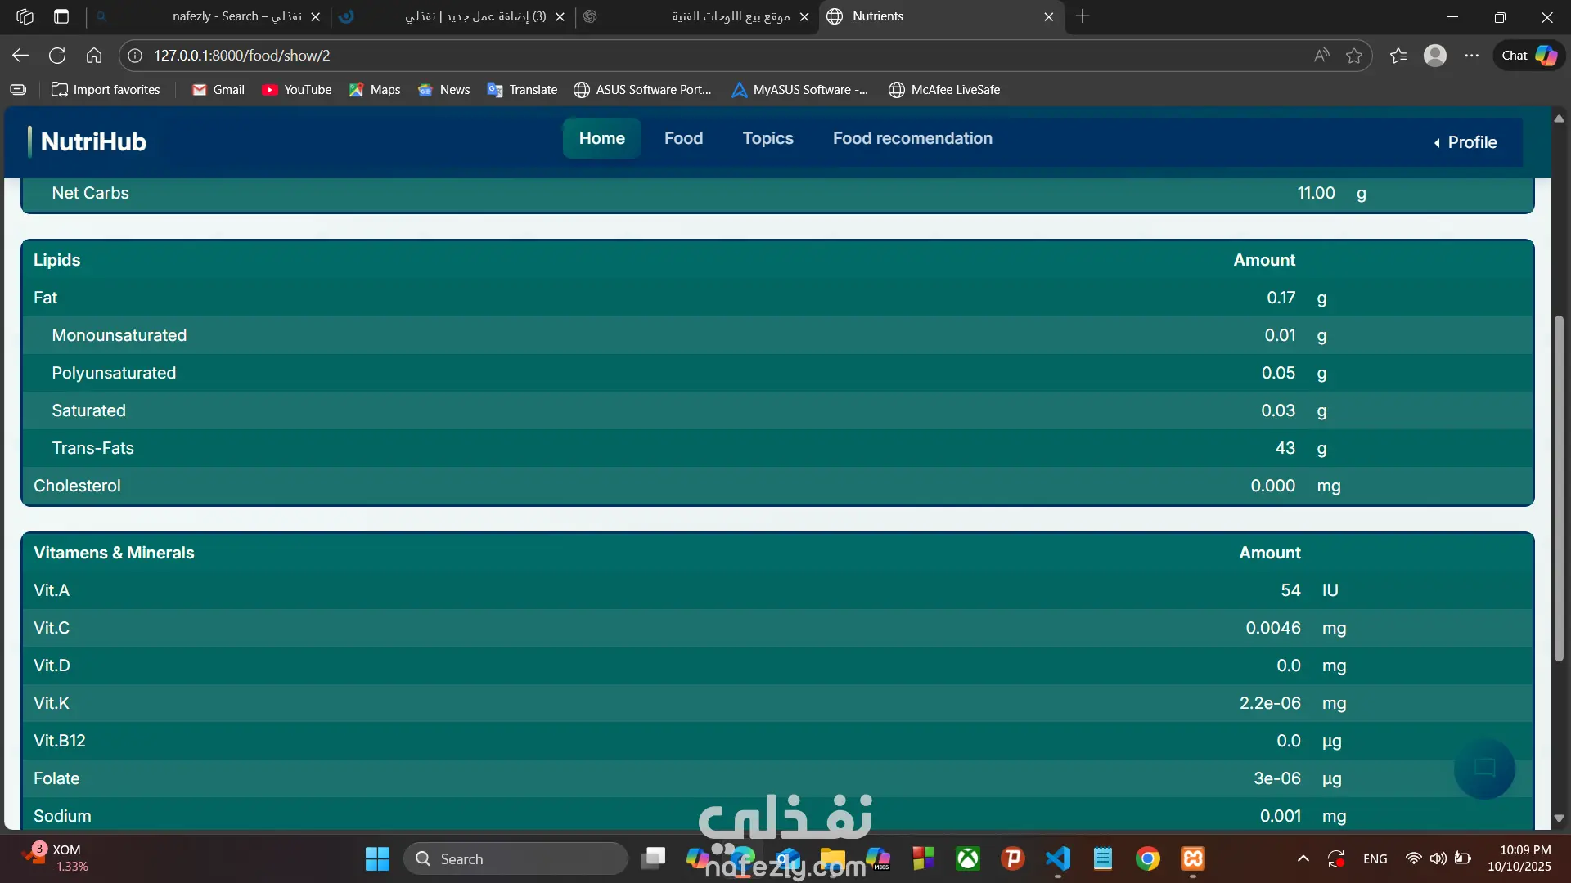Open the Visual Studio Code taskbar icon
Screen dimensions: 1571x883
click(x=1058, y=858)
